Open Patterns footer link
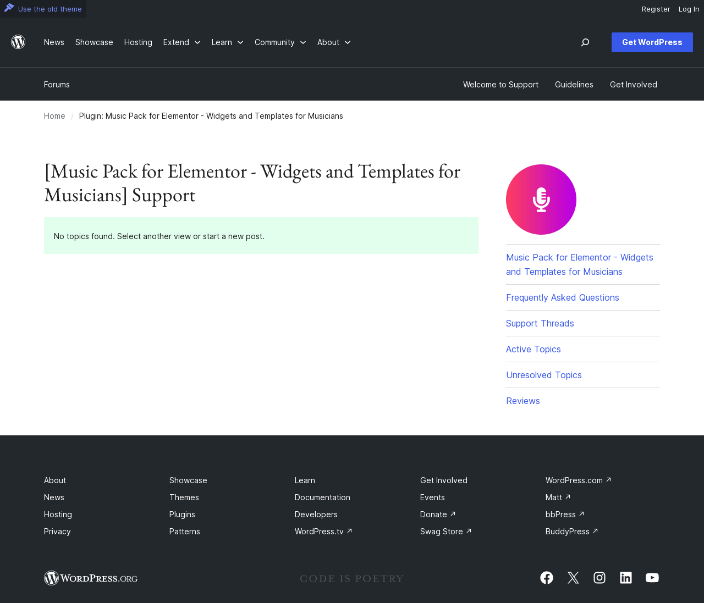Viewport: 704px width, 603px height. coord(184,531)
